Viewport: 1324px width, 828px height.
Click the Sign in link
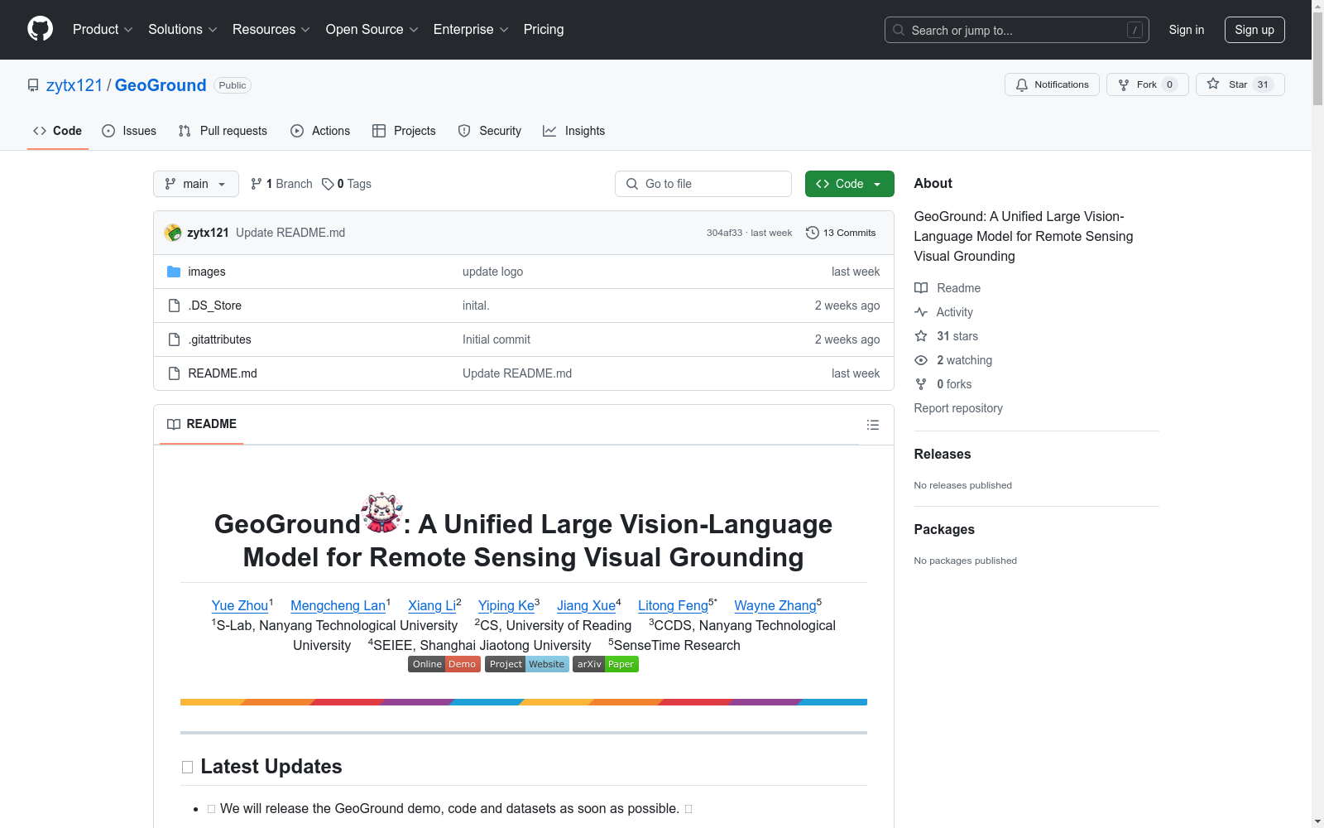(x=1187, y=30)
